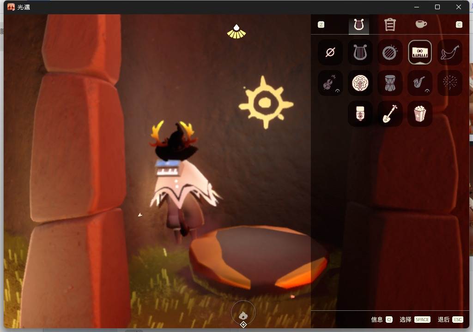Click the 信息 (info) Q button
Image resolution: width=473 pixels, height=332 pixels.
coord(382,320)
